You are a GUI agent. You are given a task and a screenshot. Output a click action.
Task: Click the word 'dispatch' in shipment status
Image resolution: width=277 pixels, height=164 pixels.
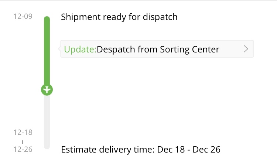tap(160, 17)
